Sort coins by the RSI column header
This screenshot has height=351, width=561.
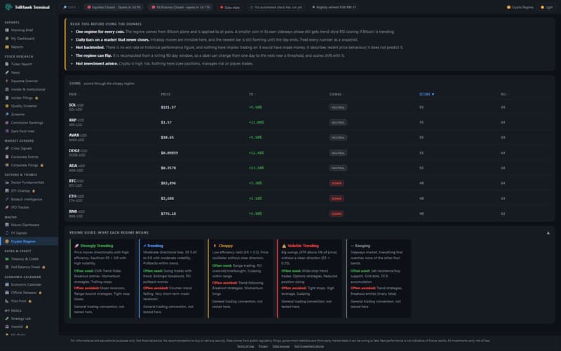pos(503,94)
